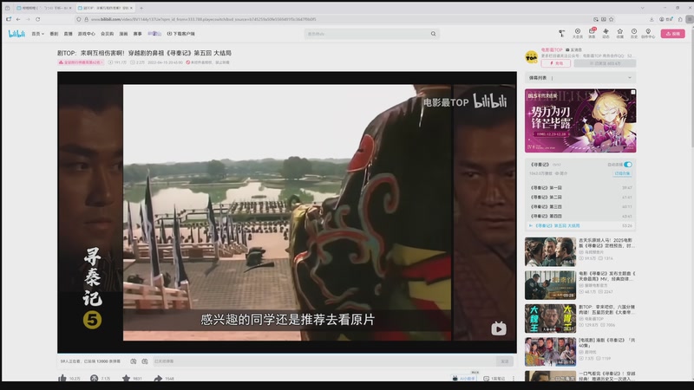Give coins with the coin icon
694x390 pixels.
click(95, 378)
